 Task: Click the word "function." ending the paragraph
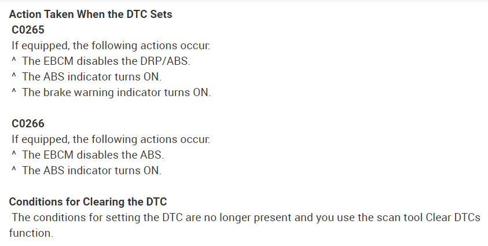tap(31, 233)
